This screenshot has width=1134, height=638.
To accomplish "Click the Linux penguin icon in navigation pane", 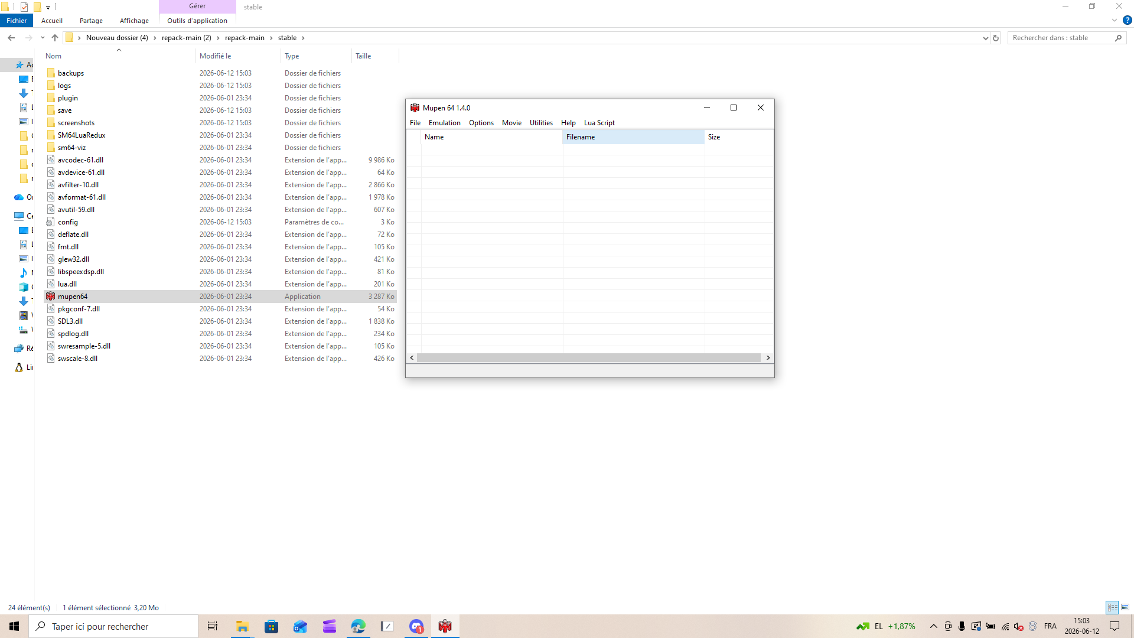I will (x=19, y=367).
